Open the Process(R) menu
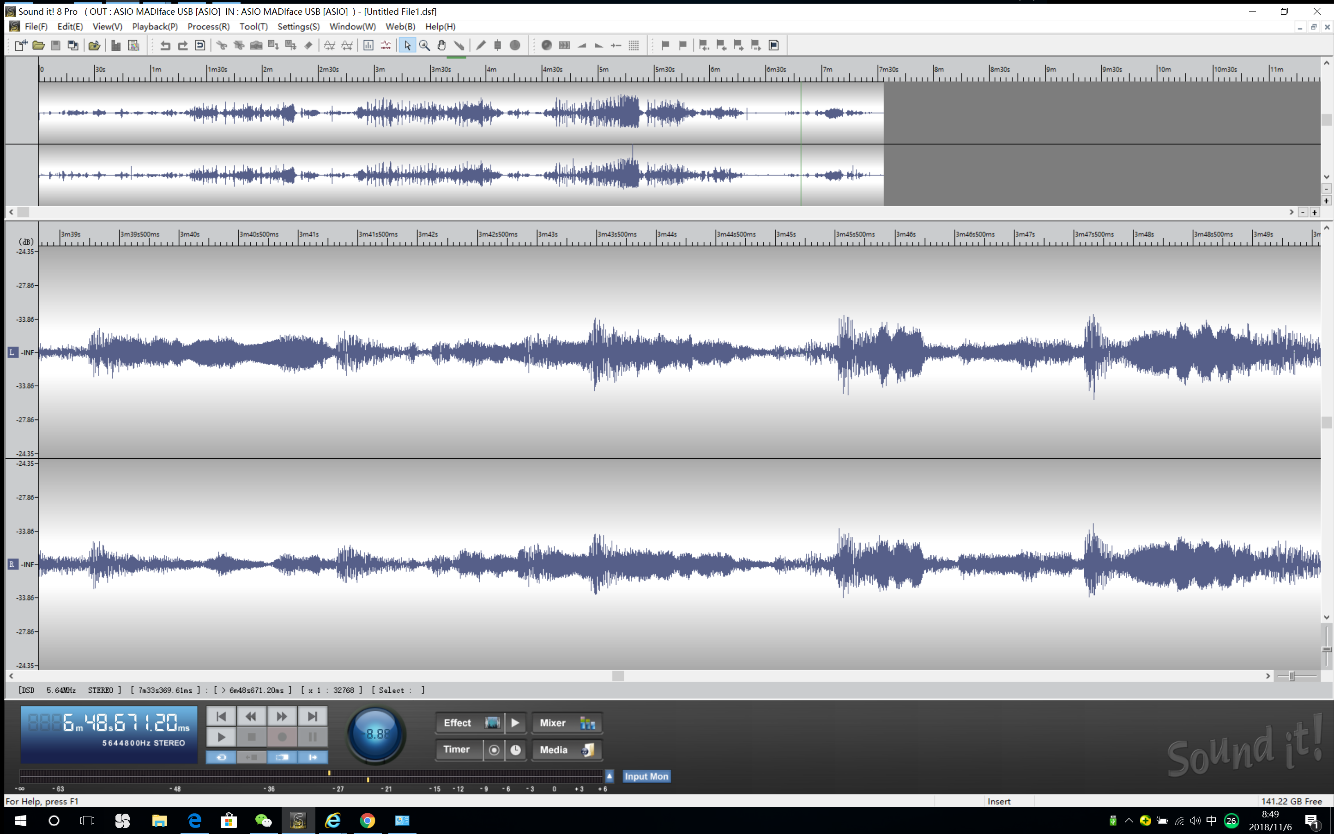Viewport: 1334px width, 834px height. [x=209, y=26]
